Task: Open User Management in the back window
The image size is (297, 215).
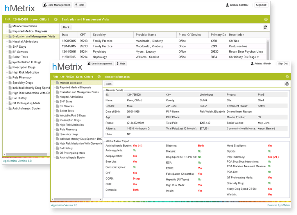Action: pos(57,5)
